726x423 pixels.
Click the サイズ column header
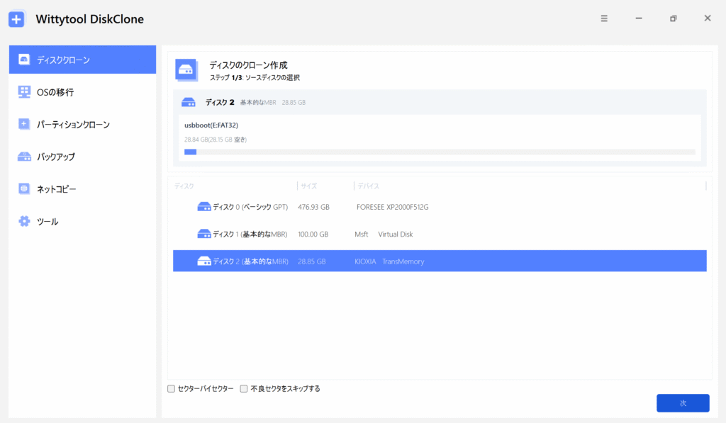(309, 186)
